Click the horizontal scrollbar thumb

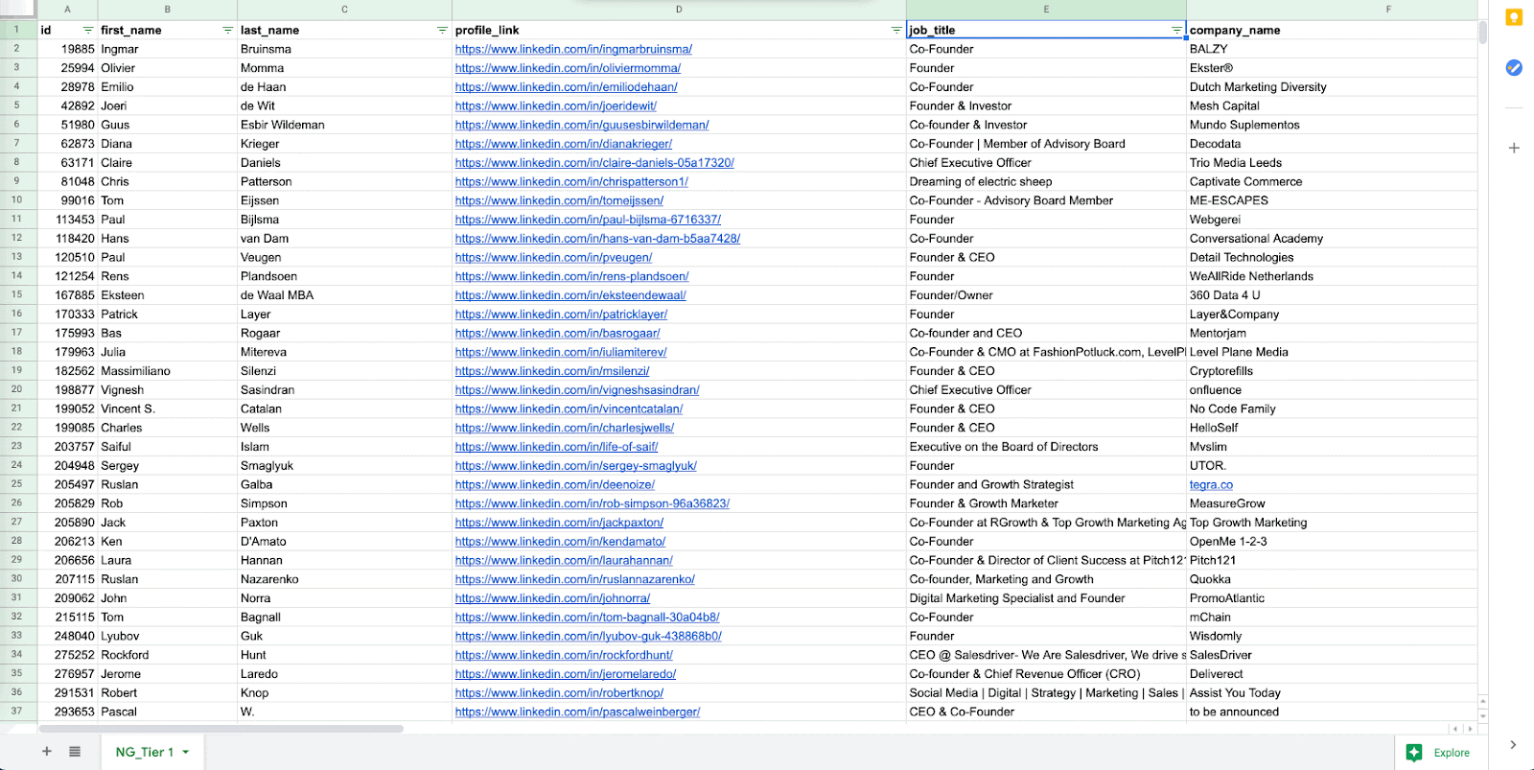[221, 729]
